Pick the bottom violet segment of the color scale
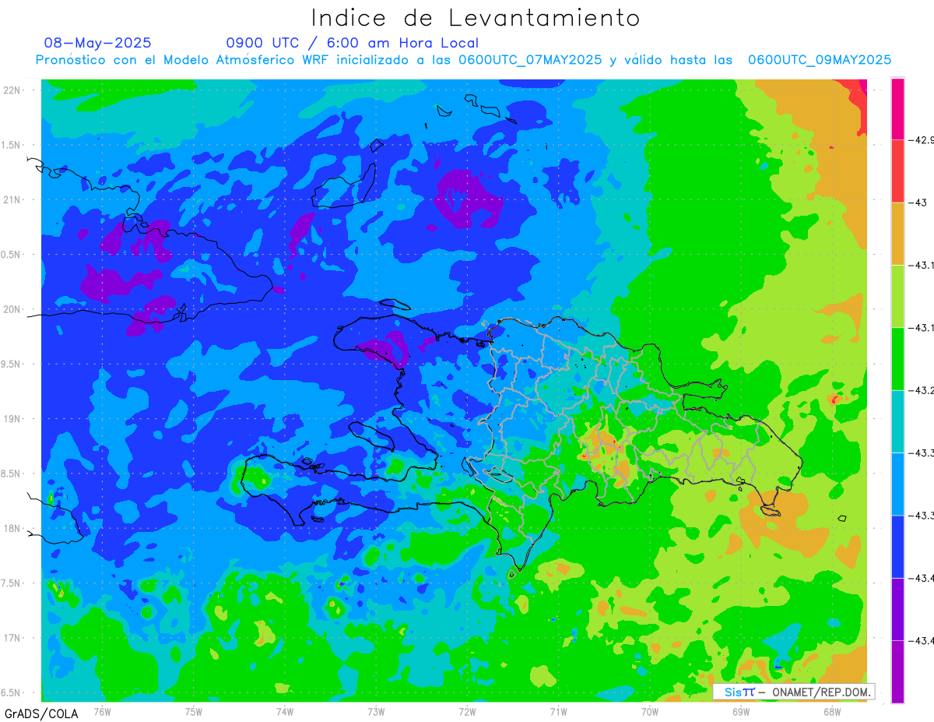The height and width of the screenshot is (722, 934). pyautogui.click(x=897, y=671)
